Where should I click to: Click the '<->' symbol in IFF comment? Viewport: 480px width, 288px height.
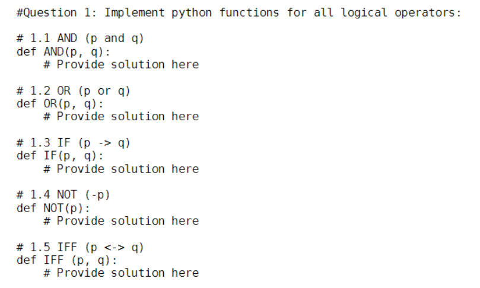coord(115,247)
